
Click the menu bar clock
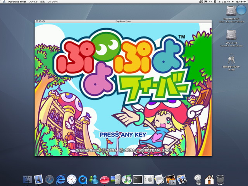(224, 2)
